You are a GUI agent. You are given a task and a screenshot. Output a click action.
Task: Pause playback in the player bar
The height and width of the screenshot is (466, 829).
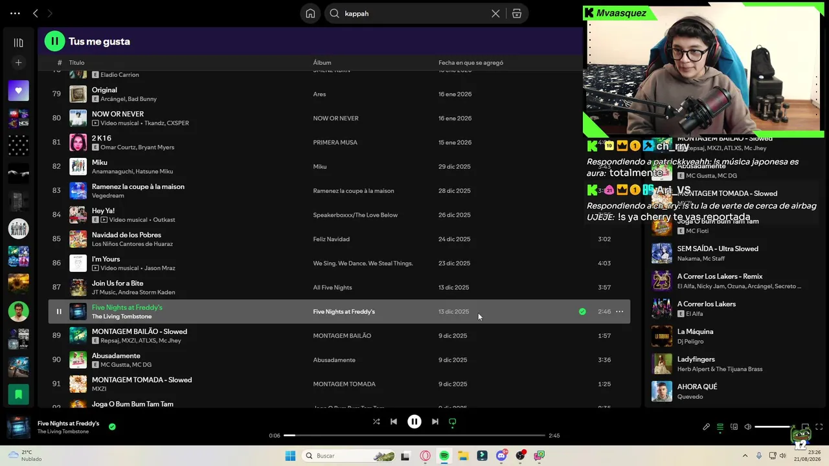pyautogui.click(x=414, y=421)
